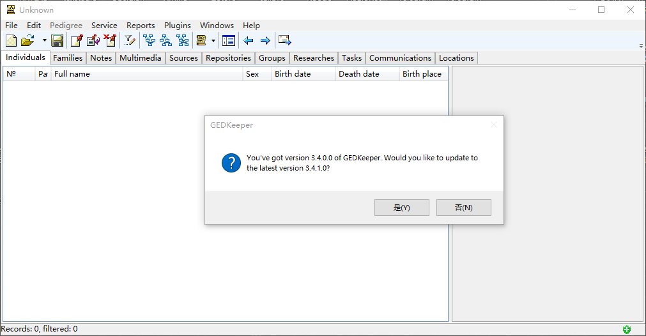Viewport: 646px width, 336px height.
Task: Click the green status icon in status bar
Action: coord(627,330)
